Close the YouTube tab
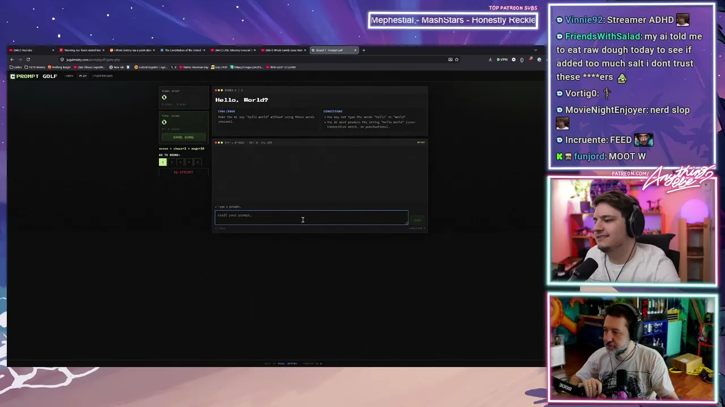This screenshot has width=725, height=407. click(x=53, y=50)
